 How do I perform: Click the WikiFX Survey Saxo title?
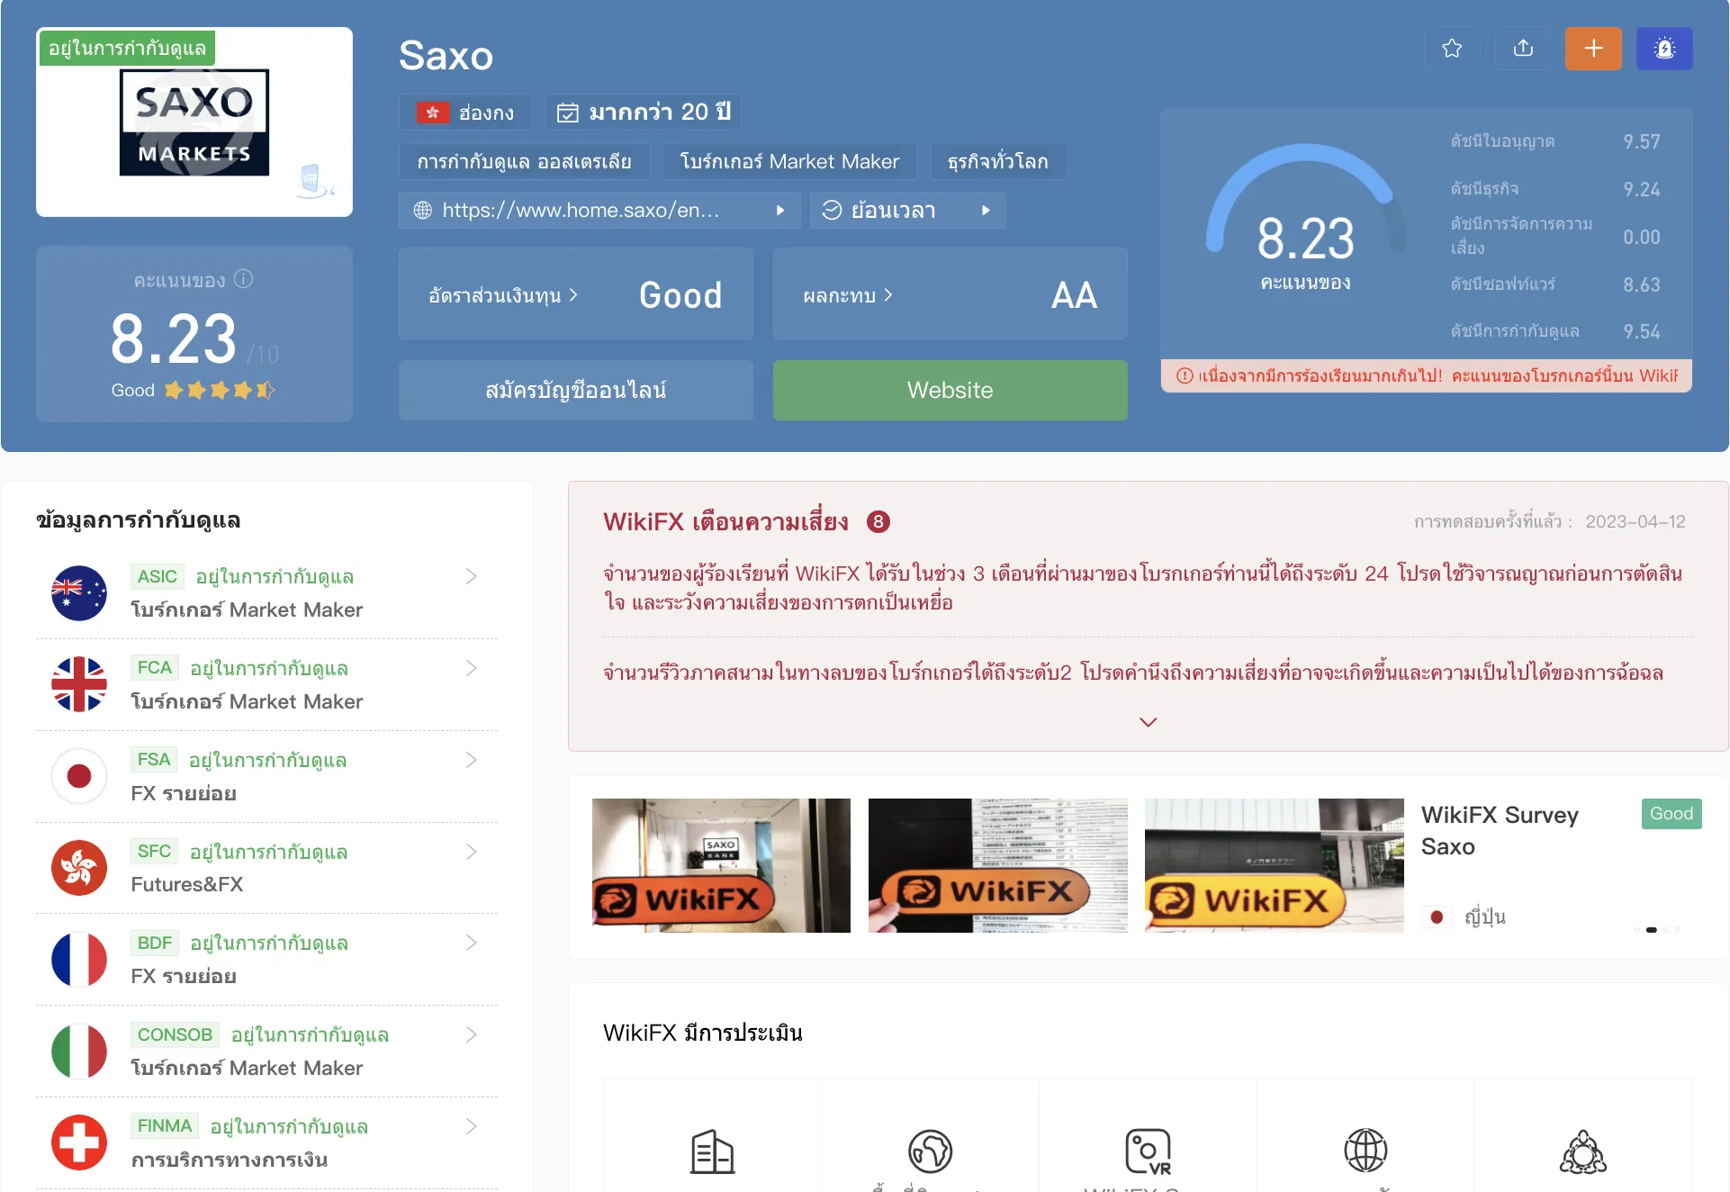click(x=1500, y=830)
